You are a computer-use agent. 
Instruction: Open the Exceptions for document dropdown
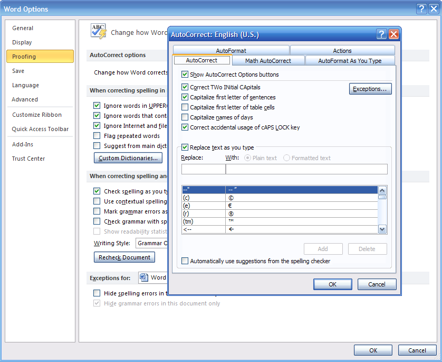point(153,277)
